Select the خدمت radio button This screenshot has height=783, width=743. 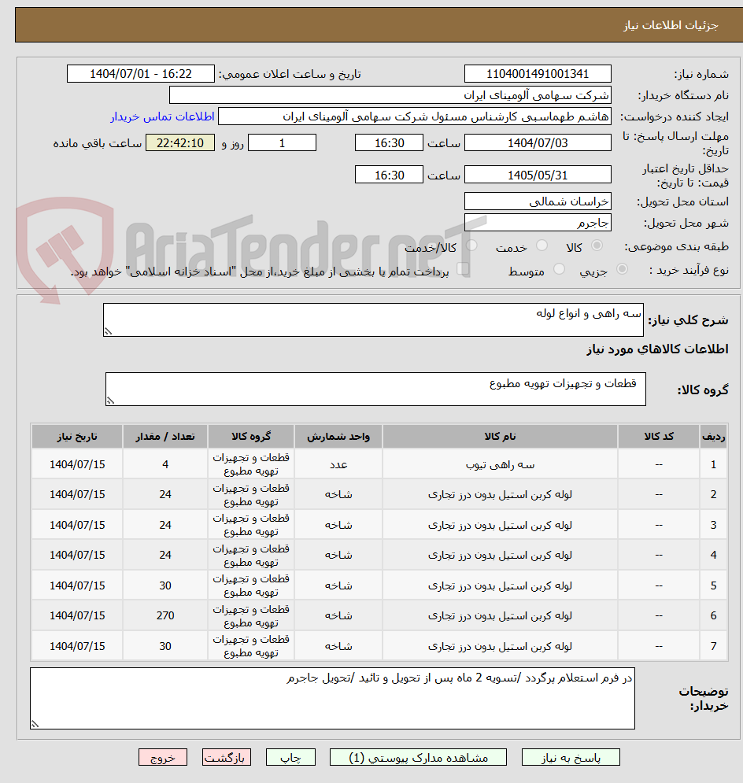point(542,245)
